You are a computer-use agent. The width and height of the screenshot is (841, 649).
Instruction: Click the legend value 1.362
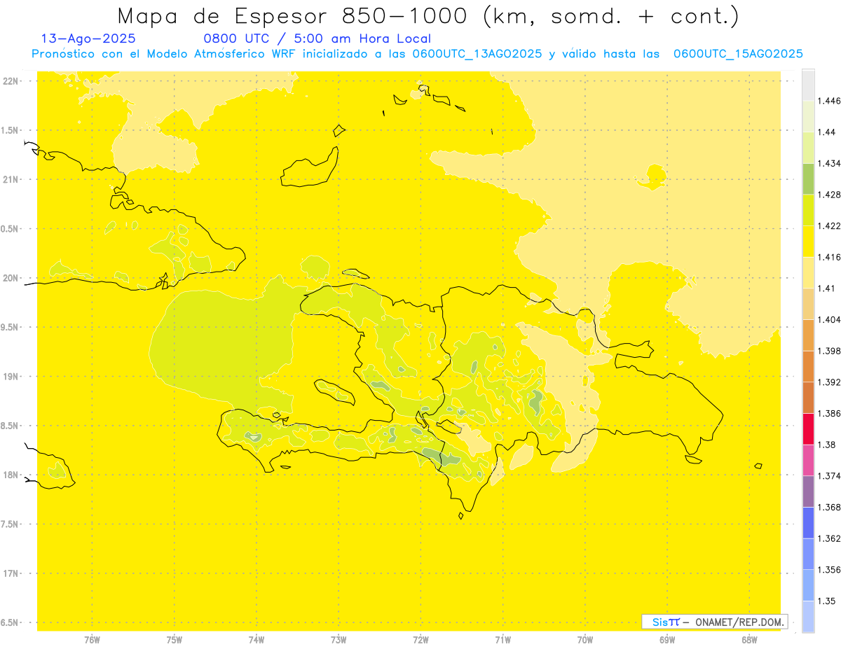tap(829, 538)
